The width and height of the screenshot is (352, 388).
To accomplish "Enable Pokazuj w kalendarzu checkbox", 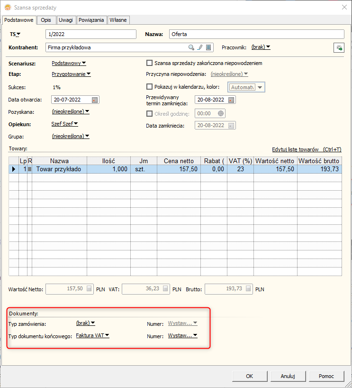I will [x=149, y=87].
